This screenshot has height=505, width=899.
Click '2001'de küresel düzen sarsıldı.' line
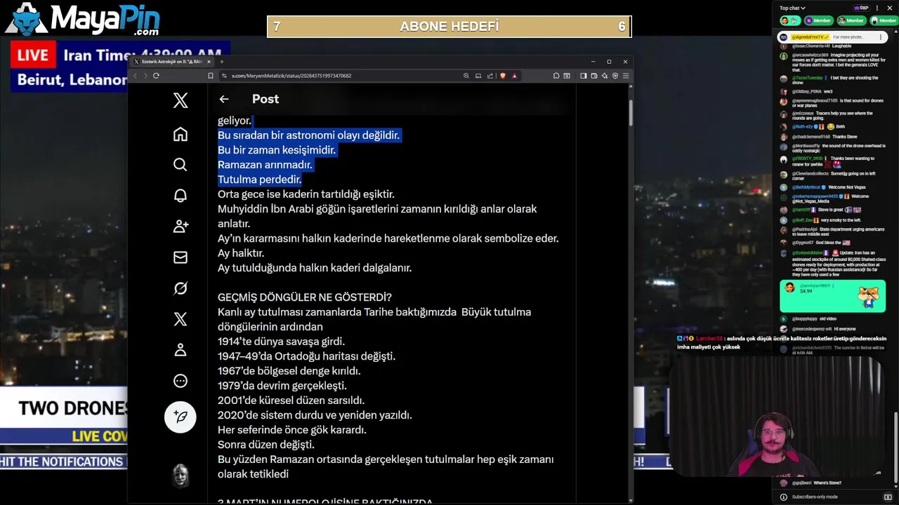tap(291, 400)
